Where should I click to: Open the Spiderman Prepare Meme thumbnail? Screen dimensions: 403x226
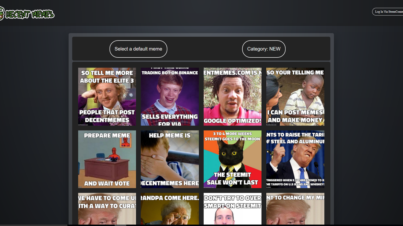(107, 159)
